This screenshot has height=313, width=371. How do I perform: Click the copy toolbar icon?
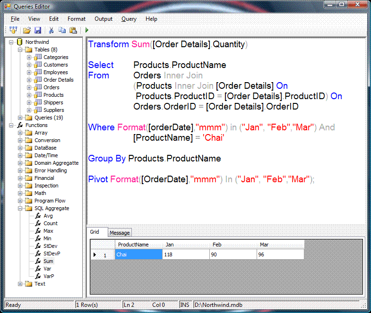tap(62, 30)
